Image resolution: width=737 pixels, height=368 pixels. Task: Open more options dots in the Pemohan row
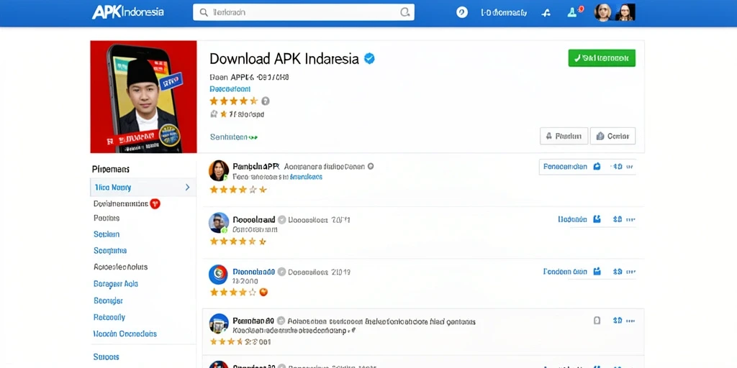point(630,321)
